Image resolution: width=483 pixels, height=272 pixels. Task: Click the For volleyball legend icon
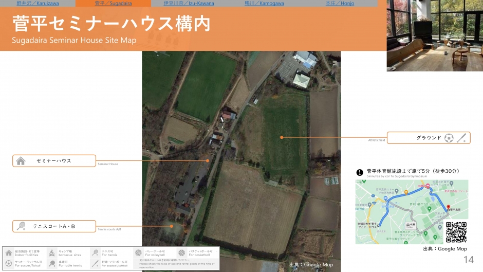[138, 253]
